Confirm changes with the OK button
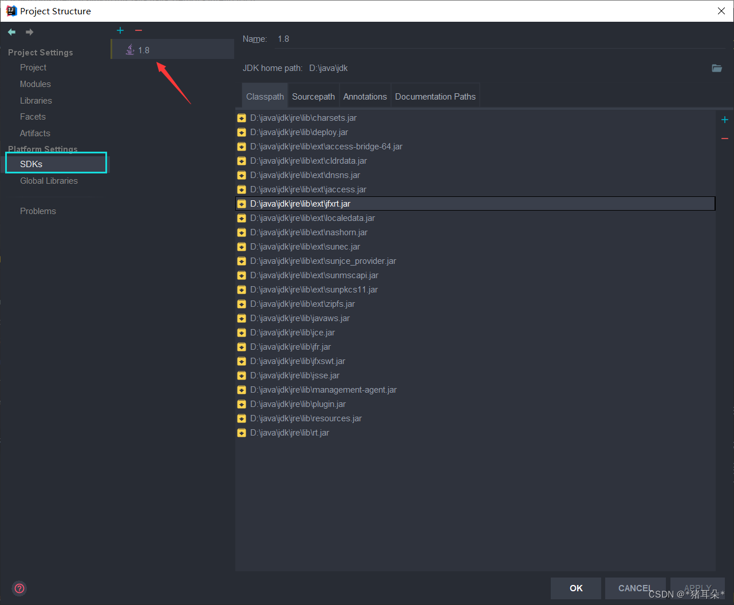The image size is (734, 605). pos(575,588)
